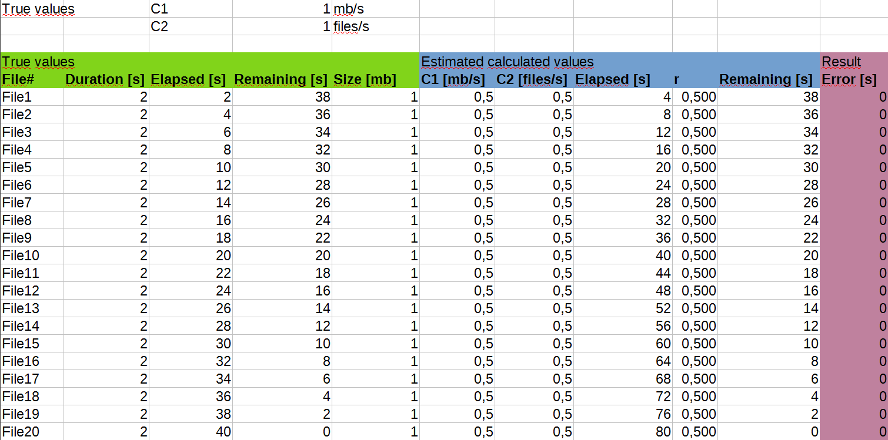
Task: Click estimated elapsed value 36 in File9 row
Action: click(x=623, y=238)
